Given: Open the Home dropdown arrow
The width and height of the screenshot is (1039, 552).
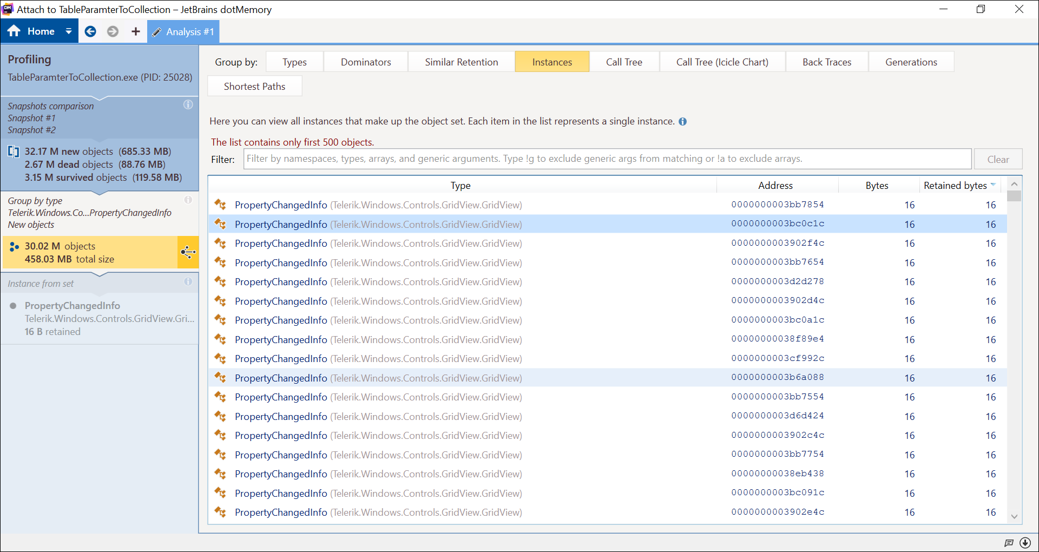Looking at the screenshot, I should click(69, 31).
